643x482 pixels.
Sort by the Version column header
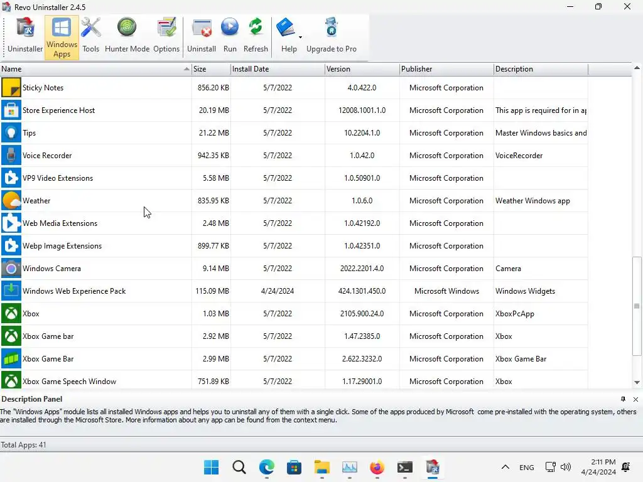click(362, 69)
